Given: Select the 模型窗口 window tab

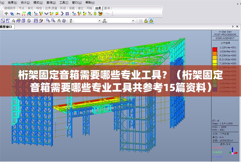Looking at the screenshot, I should pyautogui.click(x=6, y=27).
